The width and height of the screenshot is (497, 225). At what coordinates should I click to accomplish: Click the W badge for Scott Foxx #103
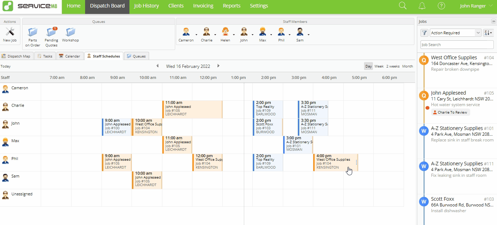pyautogui.click(x=424, y=202)
